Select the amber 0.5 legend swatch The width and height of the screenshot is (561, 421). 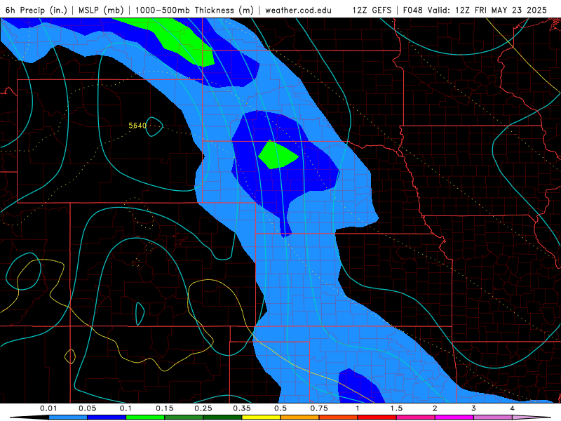300,417
